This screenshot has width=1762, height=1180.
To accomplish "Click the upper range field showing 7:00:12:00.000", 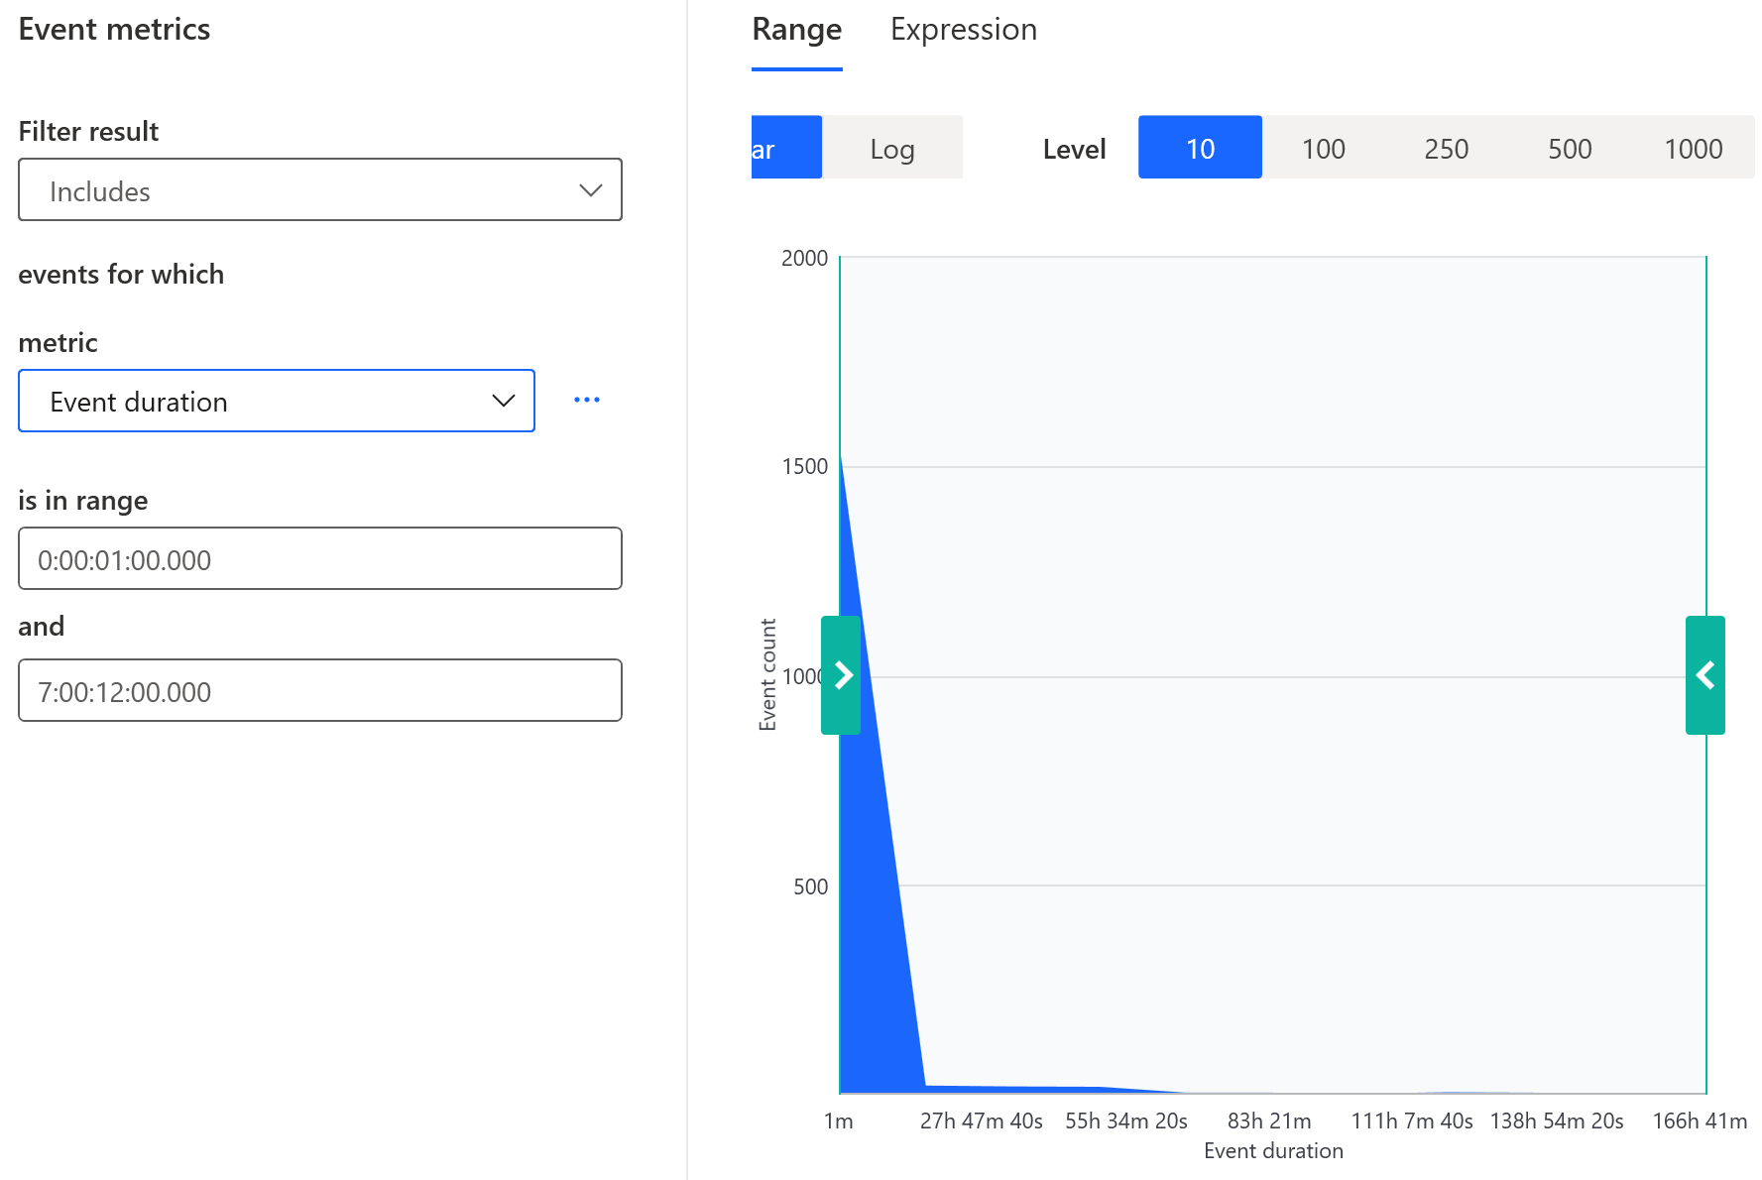I will click(319, 690).
